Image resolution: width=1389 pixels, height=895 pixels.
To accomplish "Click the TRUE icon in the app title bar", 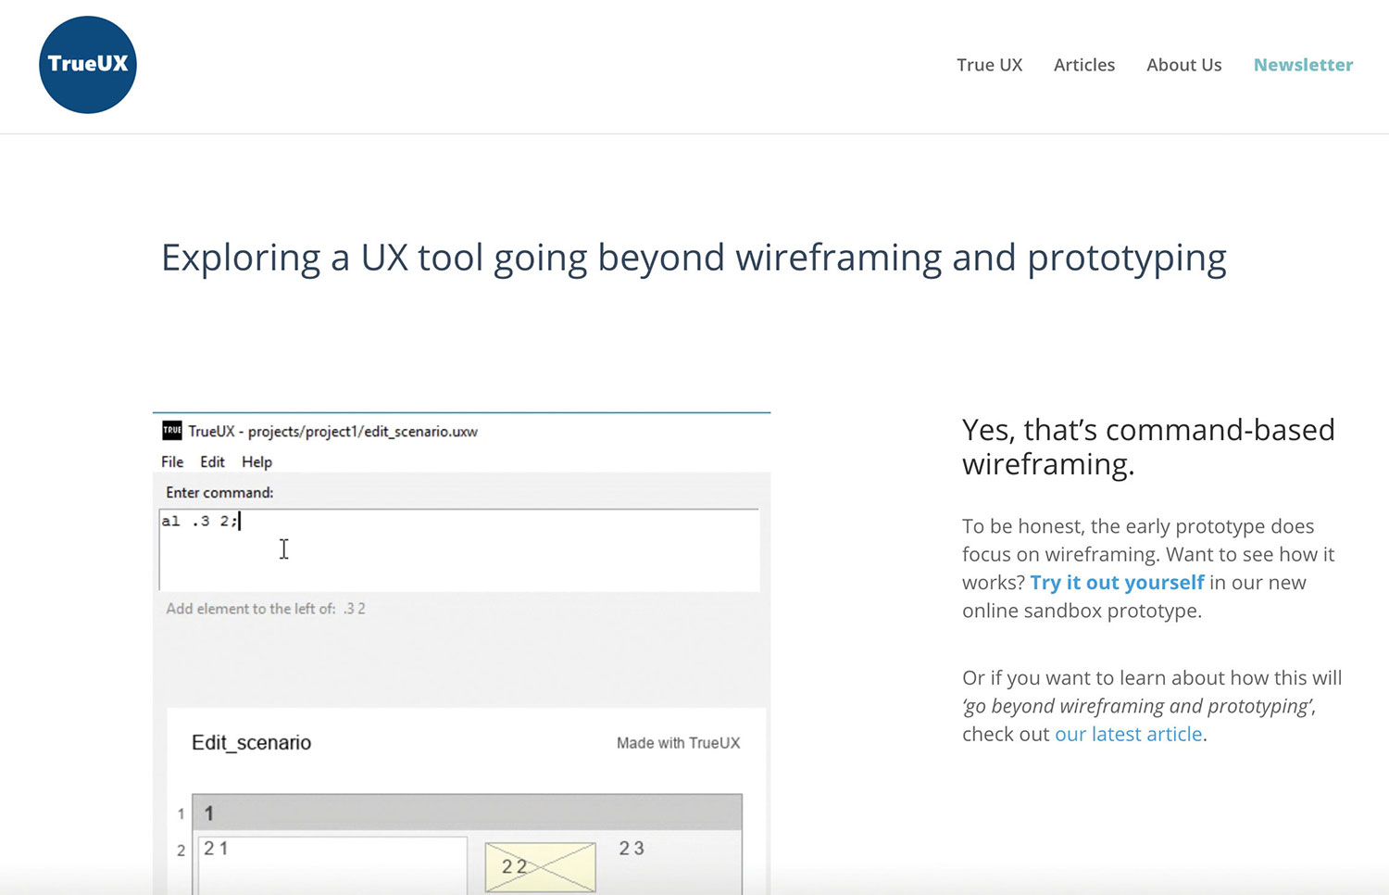I will [172, 431].
